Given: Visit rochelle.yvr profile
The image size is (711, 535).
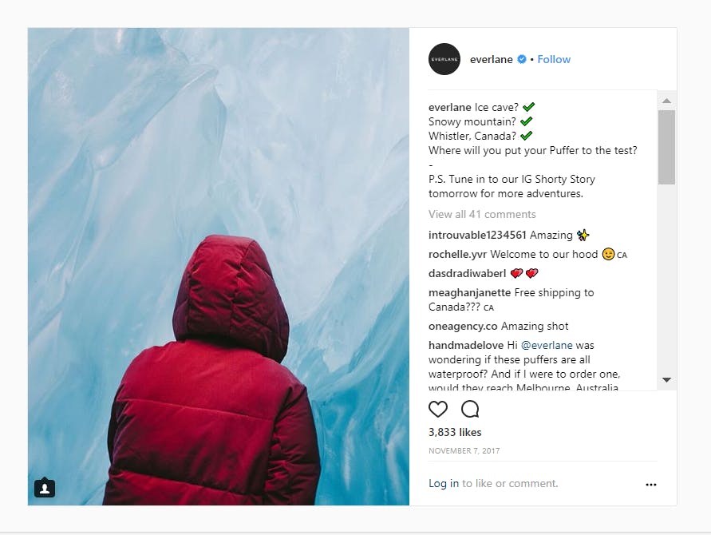Looking at the screenshot, I should (x=457, y=254).
